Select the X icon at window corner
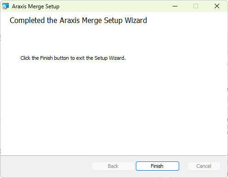The image size is (228, 178). point(217,6)
